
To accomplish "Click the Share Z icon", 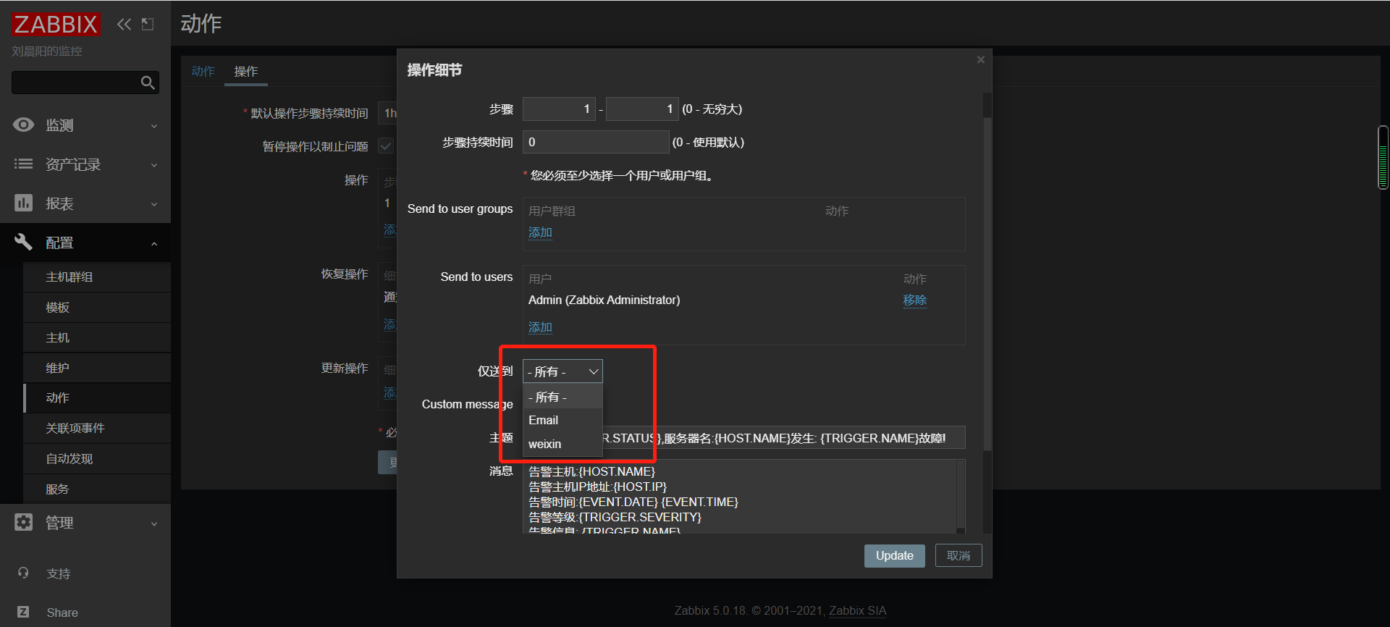I will tap(23, 612).
